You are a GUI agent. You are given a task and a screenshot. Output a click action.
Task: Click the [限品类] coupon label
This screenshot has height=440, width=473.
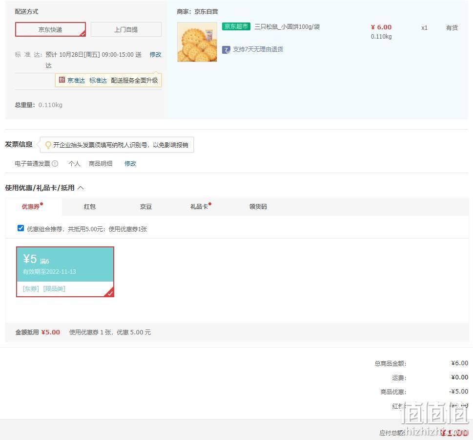tap(54, 288)
